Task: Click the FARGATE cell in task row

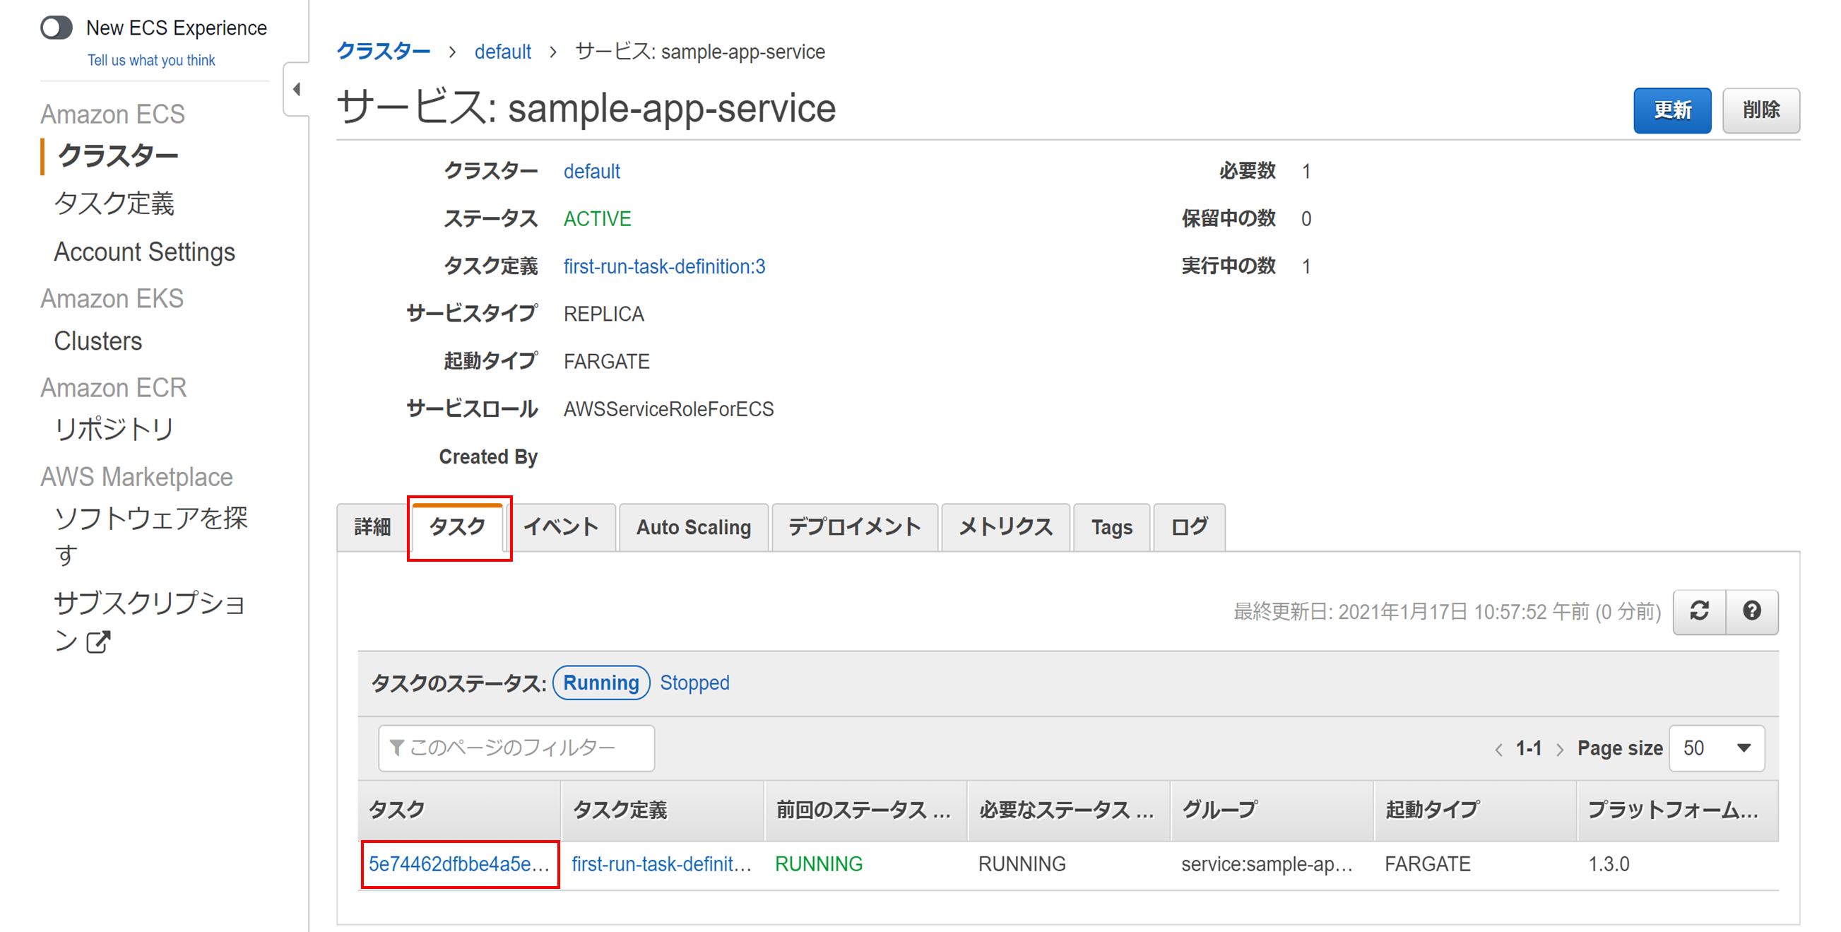Action: (1427, 864)
